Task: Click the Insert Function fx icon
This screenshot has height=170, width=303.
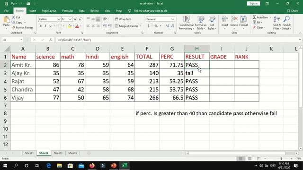Action: (x=51, y=40)
